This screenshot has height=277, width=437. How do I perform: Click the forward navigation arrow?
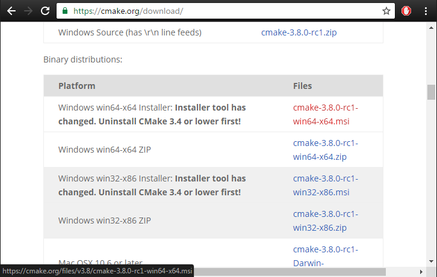coord(28,11)
